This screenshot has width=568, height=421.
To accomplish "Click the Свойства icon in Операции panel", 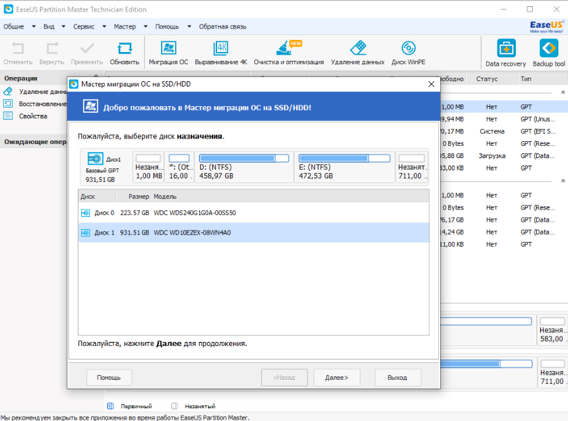I will pos(8,116).
